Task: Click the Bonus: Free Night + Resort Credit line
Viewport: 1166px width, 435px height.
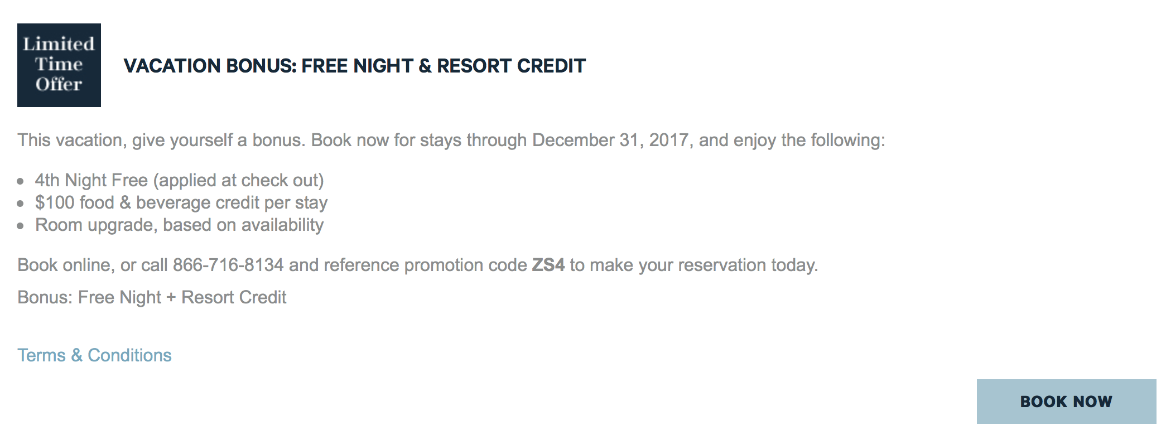Action: tap(152, 297)
